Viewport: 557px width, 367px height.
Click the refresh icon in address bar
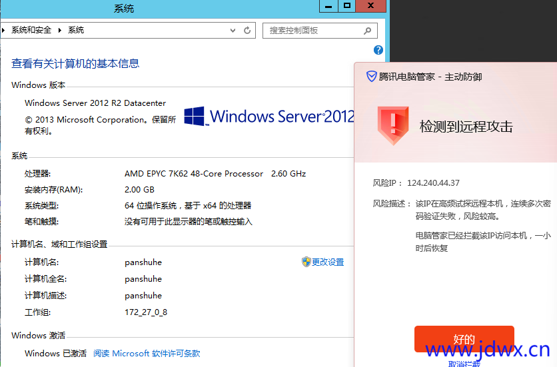point(247,31)
